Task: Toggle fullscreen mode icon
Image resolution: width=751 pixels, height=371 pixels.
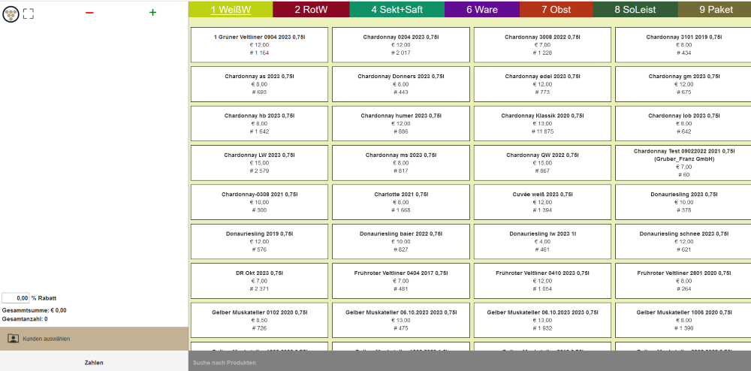Action: (x=29, y=13)
